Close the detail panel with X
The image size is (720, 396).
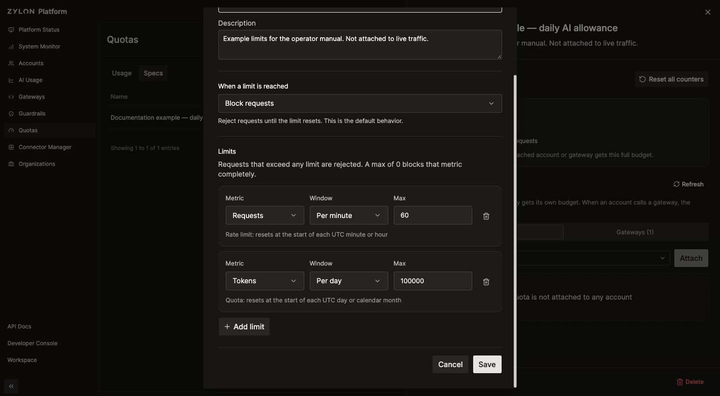tap(708, 12)
